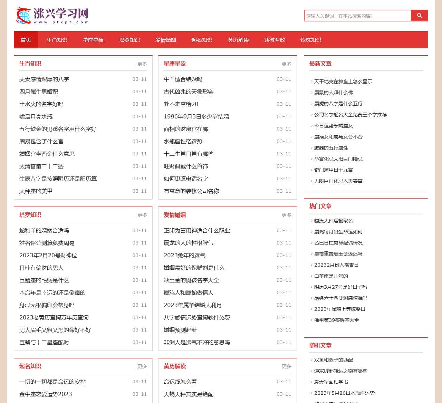The image size is (442, 403).
Task: Open article 周易包含了什么官
Action: 41,141
